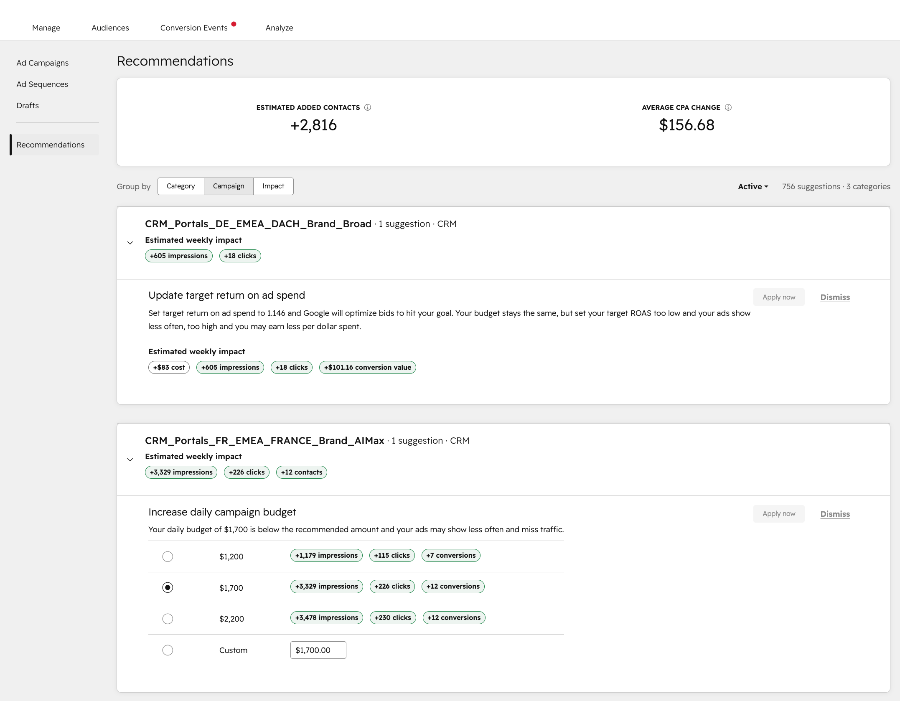The image size is (900, 701).
Task: Click the +3,478 impressions badge
Action: (x=327, y=617)
